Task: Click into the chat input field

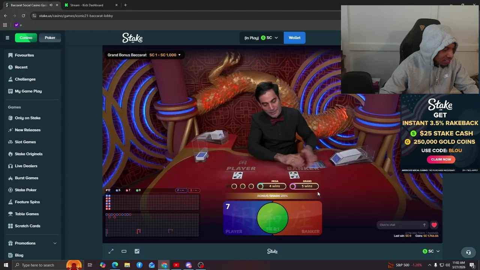Action: click(399, 225)
